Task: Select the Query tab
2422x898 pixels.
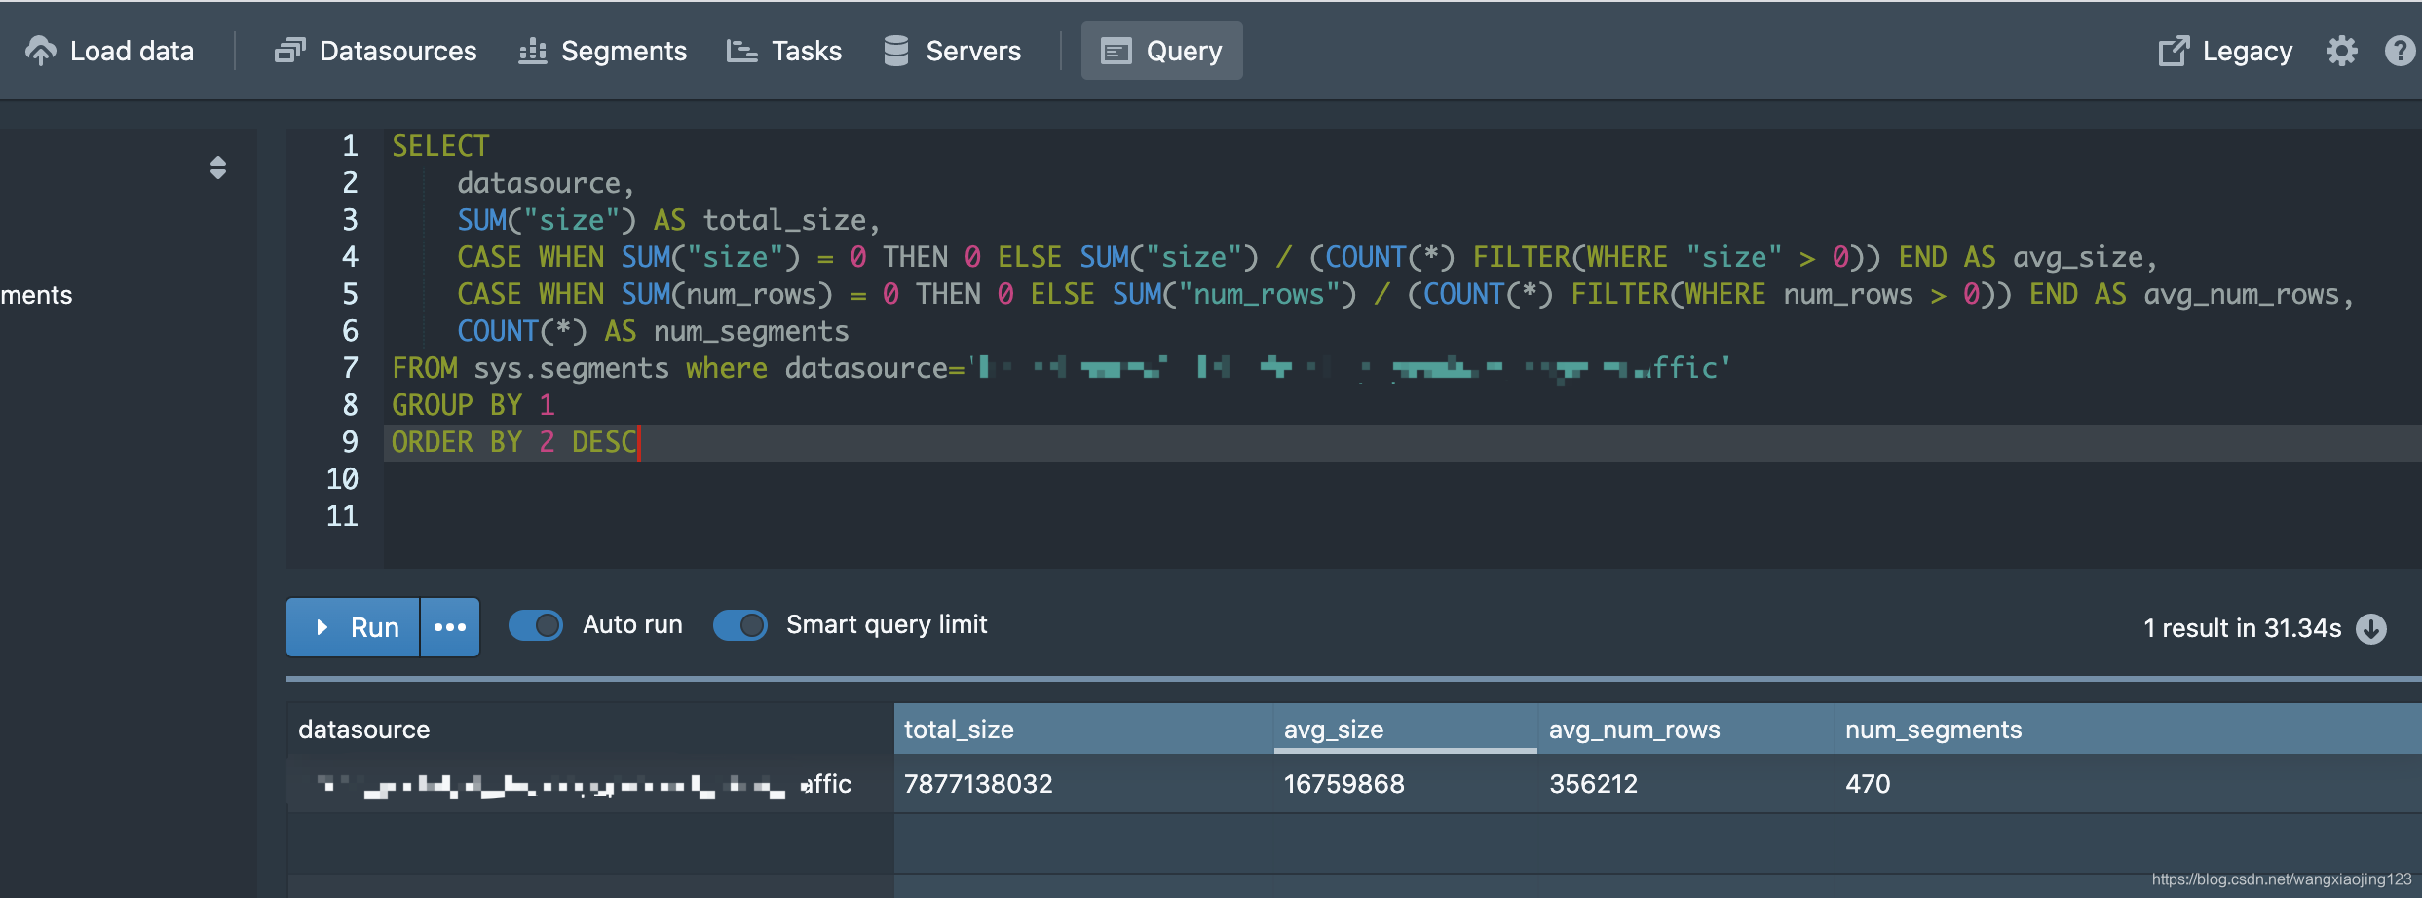Action: [x=1161, y=51]
